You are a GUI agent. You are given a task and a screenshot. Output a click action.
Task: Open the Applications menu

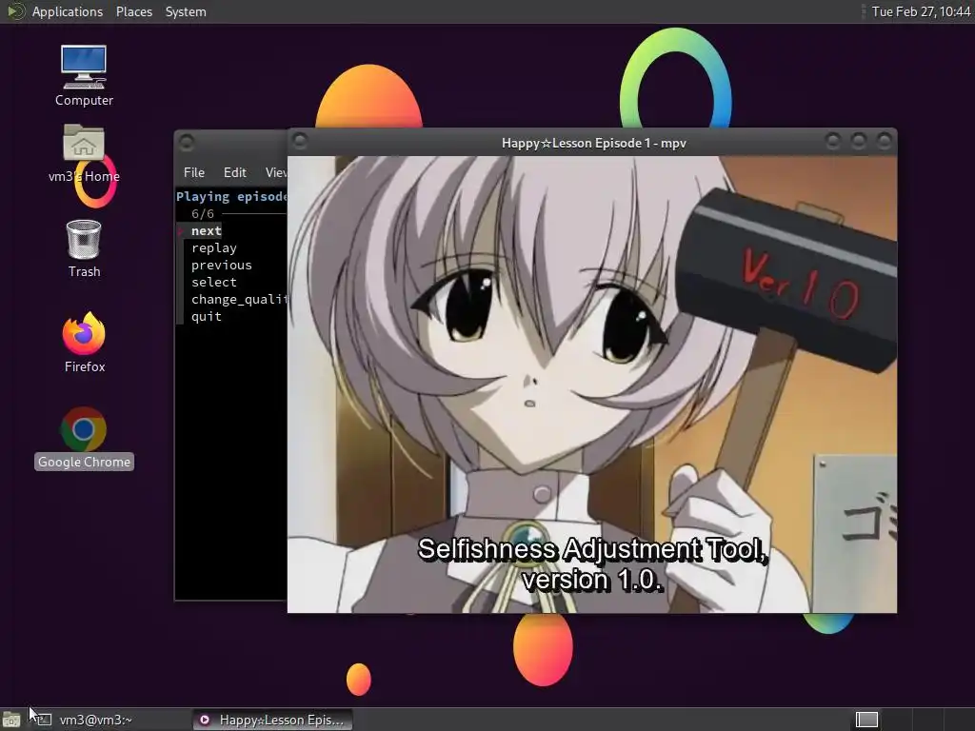68,11
